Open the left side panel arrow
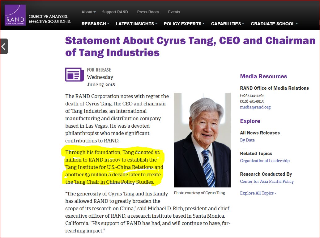The image size is (320, 238). coord(4,46)
